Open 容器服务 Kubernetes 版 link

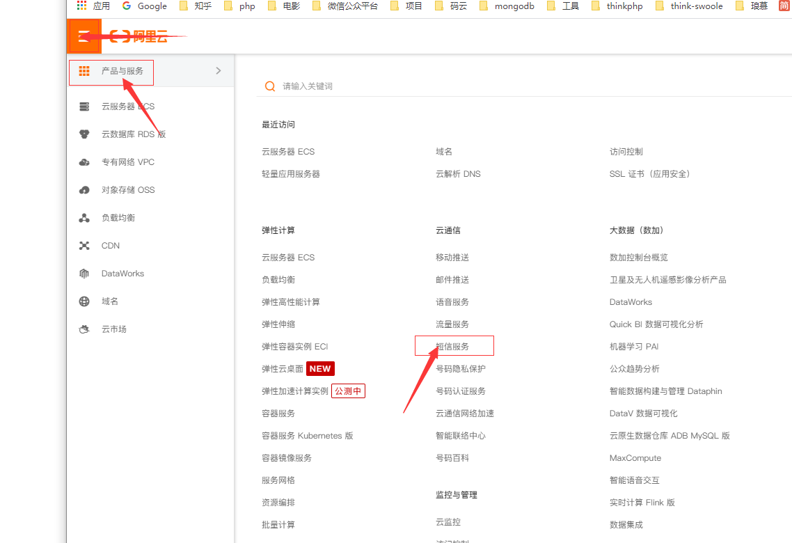coord(307,435)
